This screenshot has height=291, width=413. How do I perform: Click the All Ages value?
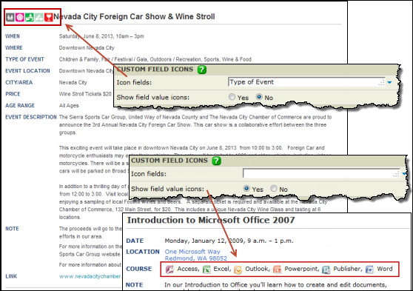[69, 106]
